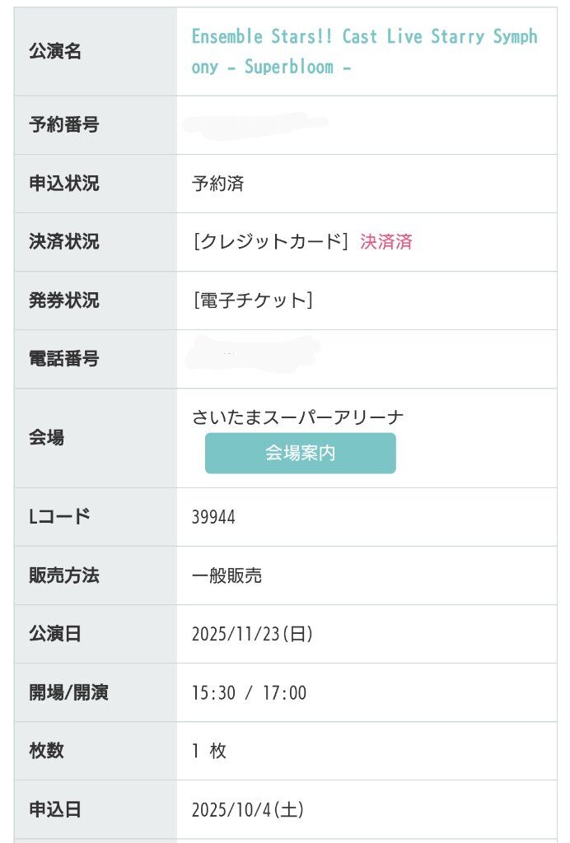Click the 15:30 / 17:00 door and start time
570x843 pixels.
(x=249, y=693)
